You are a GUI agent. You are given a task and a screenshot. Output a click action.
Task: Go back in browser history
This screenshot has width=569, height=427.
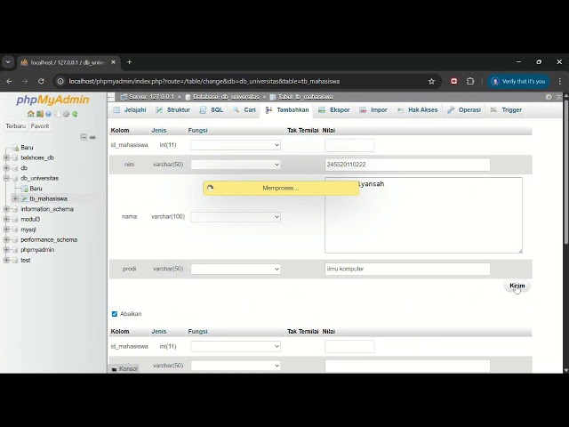pyautogui.click(x=9, y=81)
